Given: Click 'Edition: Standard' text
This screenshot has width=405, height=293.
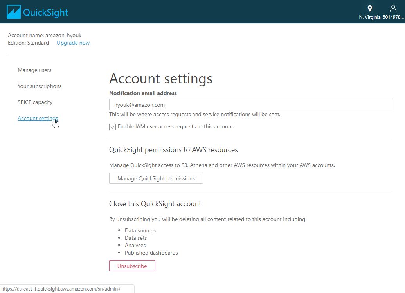Looking at the screenshot, I should (29, 43).
